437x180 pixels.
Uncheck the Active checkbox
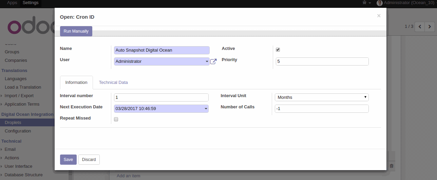tap(278, 50)
